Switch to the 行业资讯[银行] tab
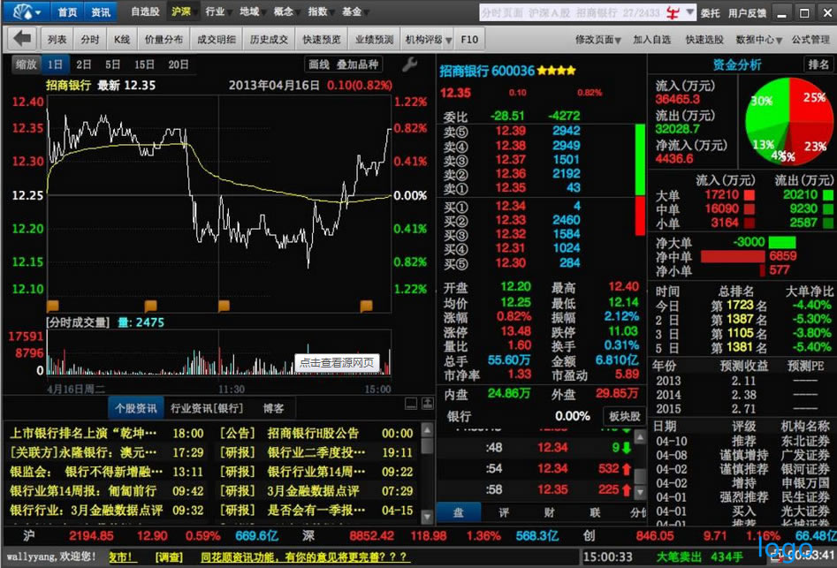The width and height of the screenshot is (837, 568). 206,408
